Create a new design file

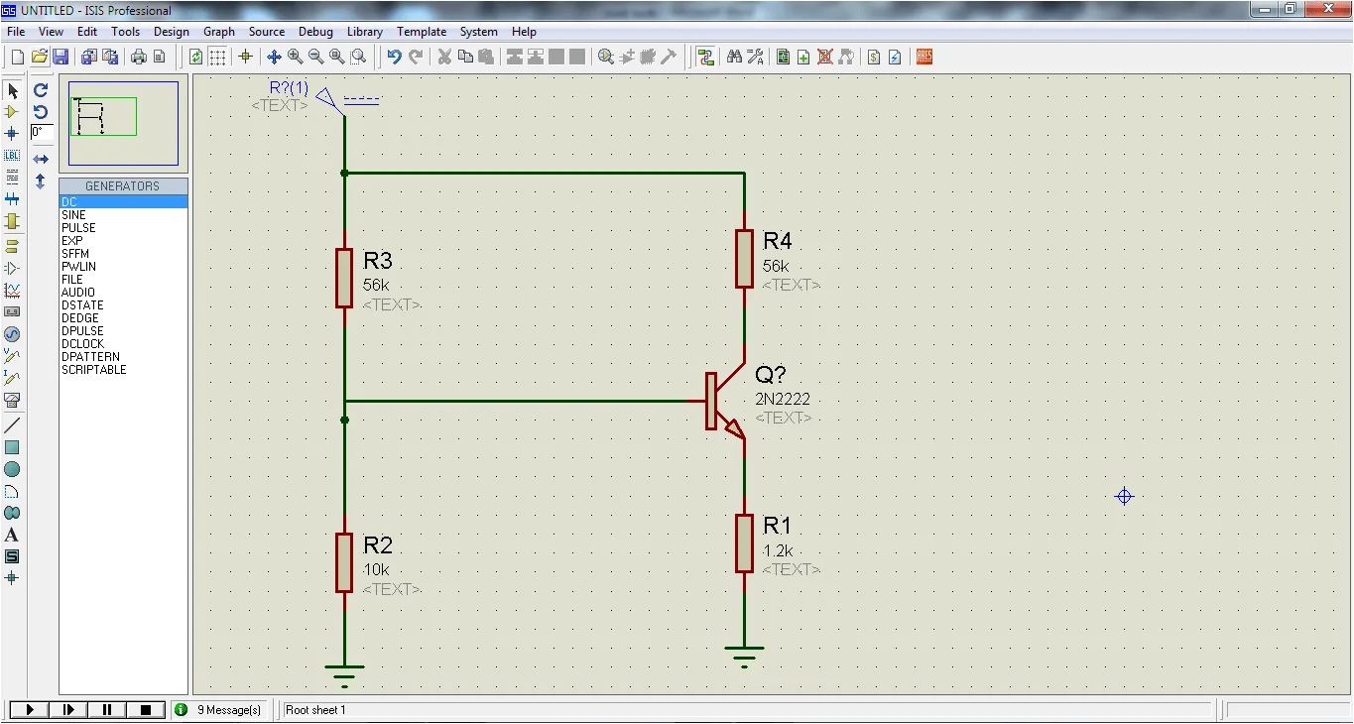pos(17,58)
